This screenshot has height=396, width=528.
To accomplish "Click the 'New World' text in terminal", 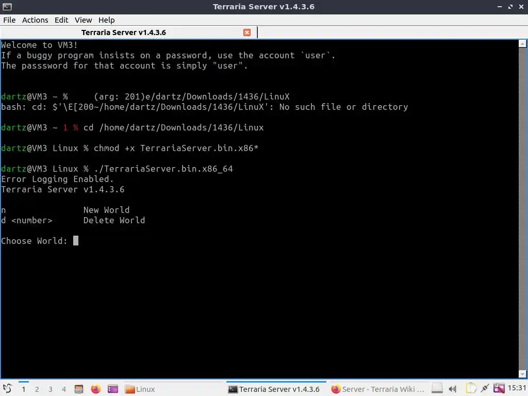I will tap(106, 210).
